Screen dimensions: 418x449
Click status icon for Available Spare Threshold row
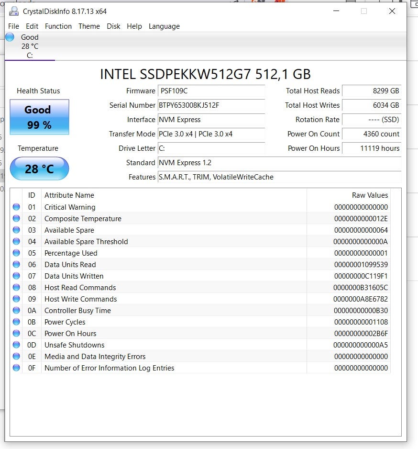tap(16, 241)
